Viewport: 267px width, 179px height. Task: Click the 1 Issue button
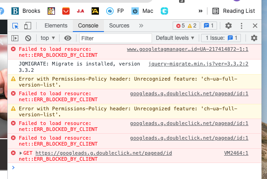tap(221, 38)
